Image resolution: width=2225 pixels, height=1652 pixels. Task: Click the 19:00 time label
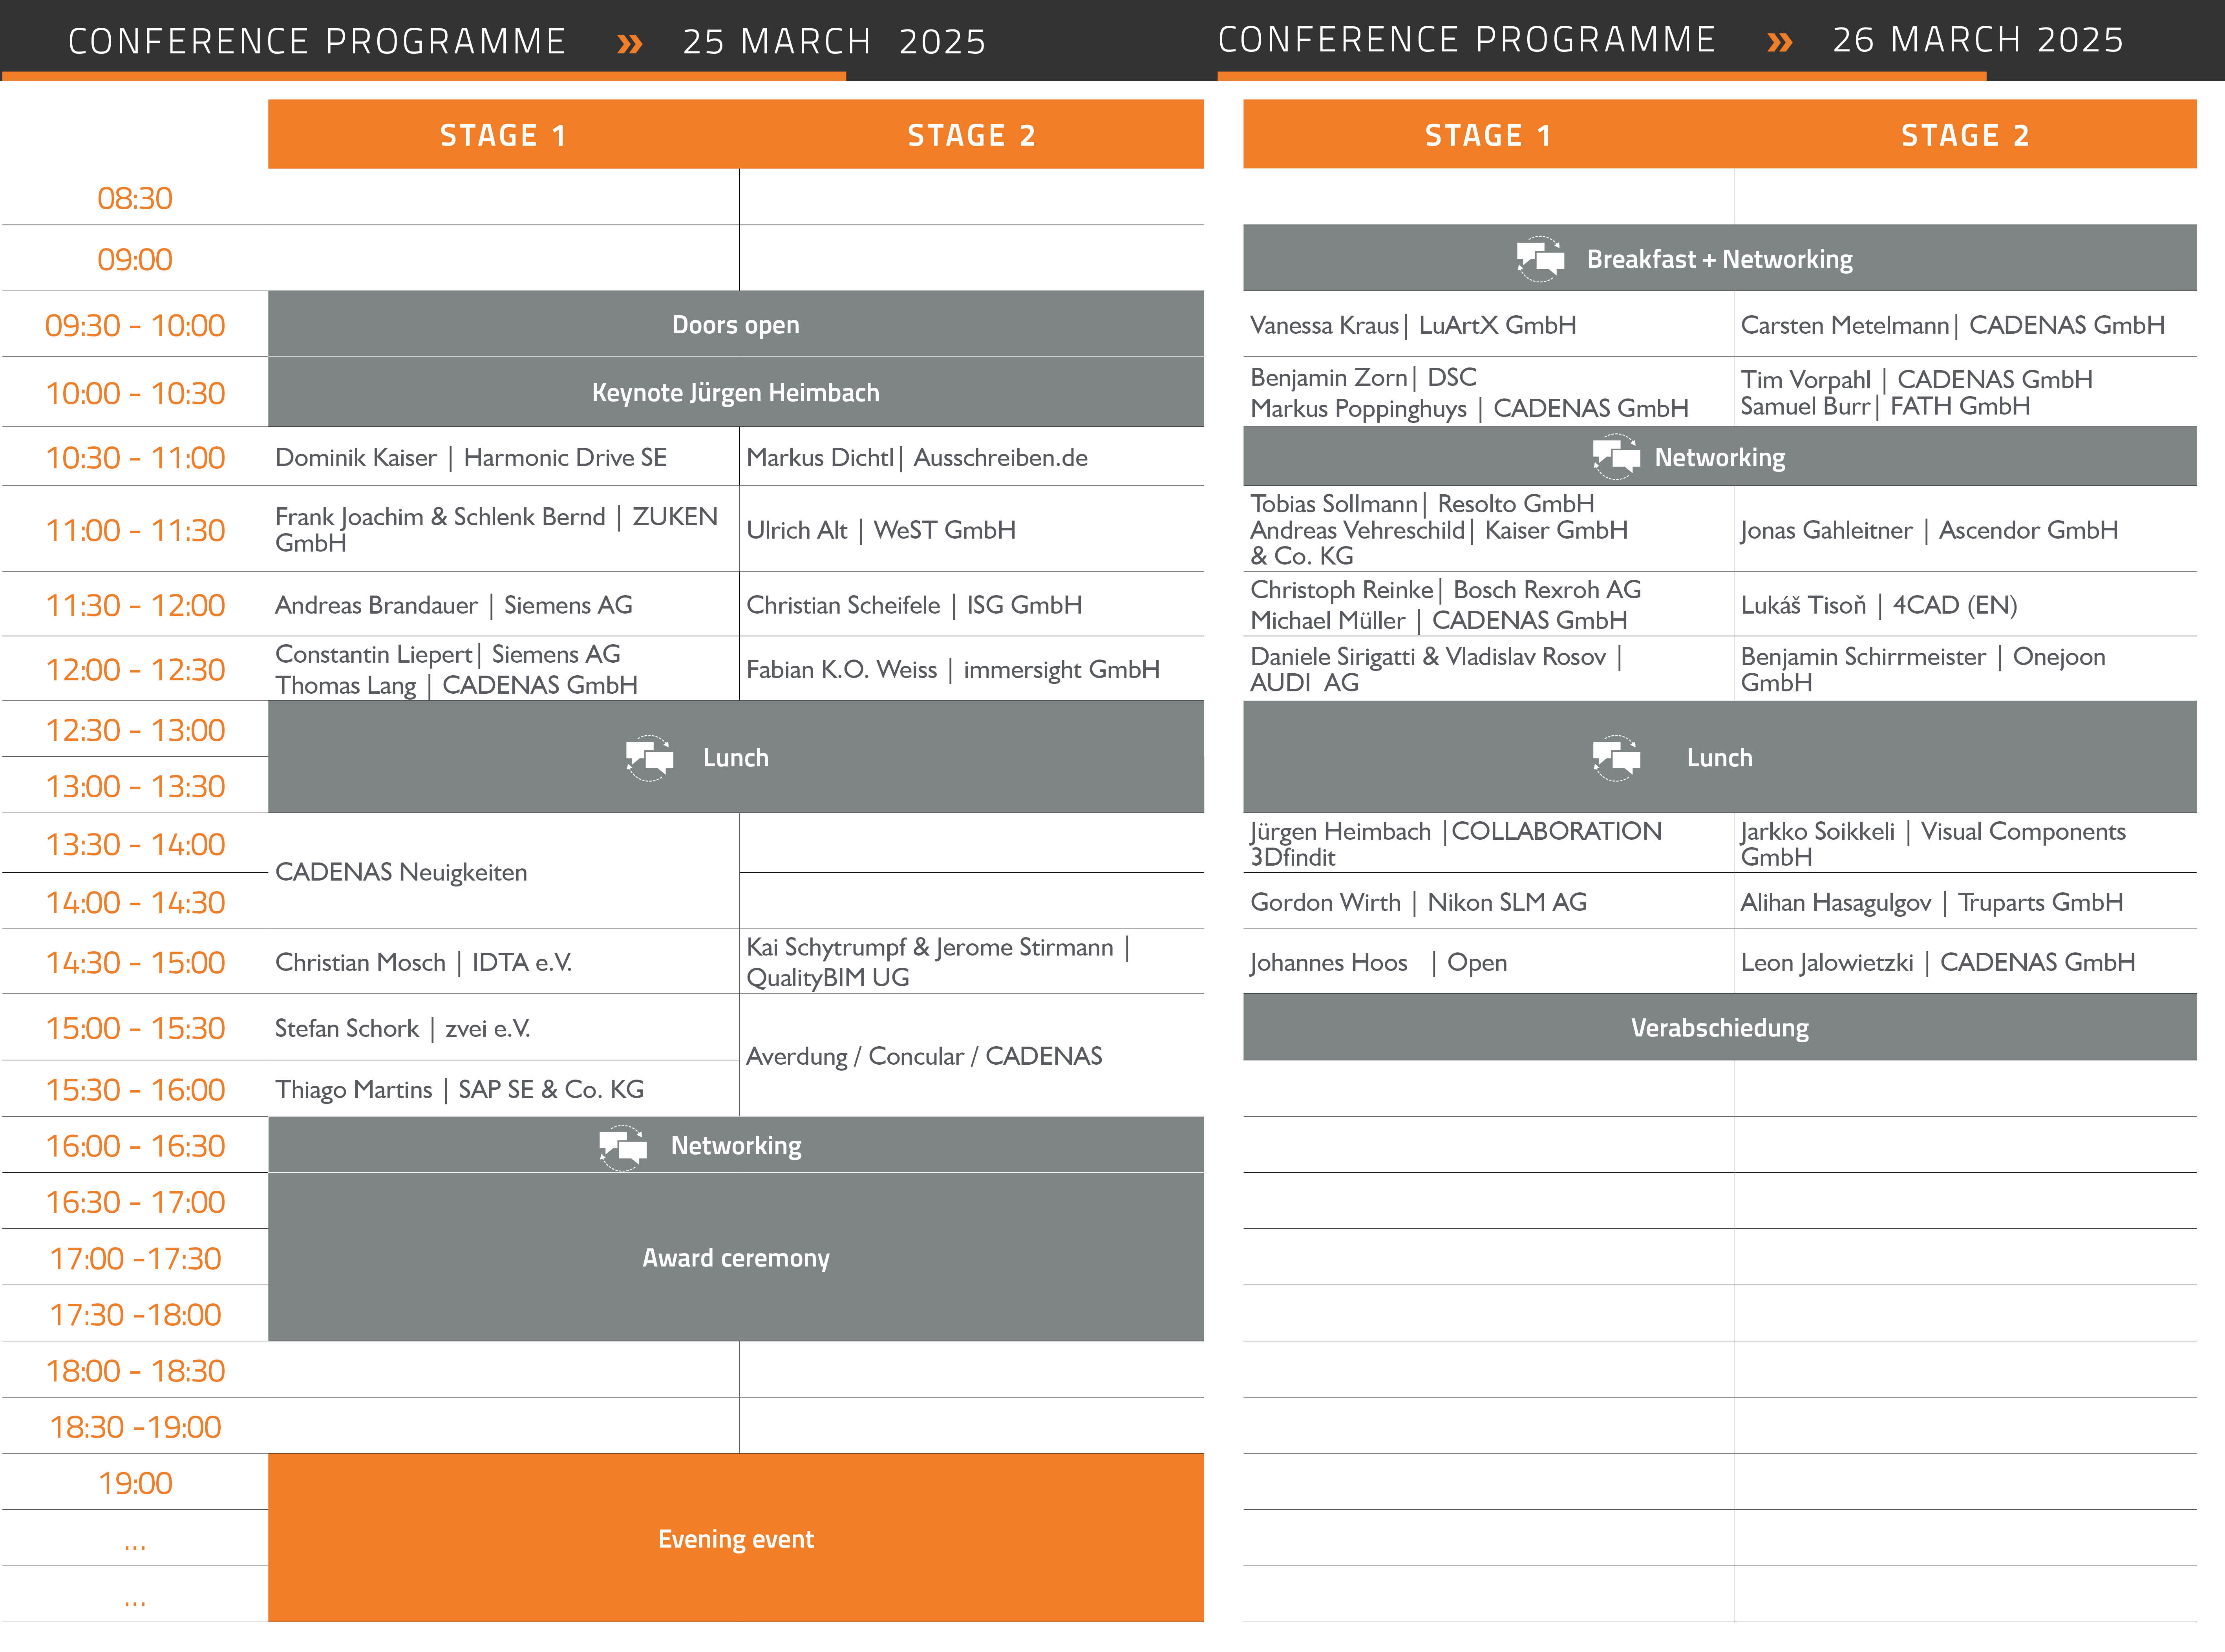(x=135, y=1483)
